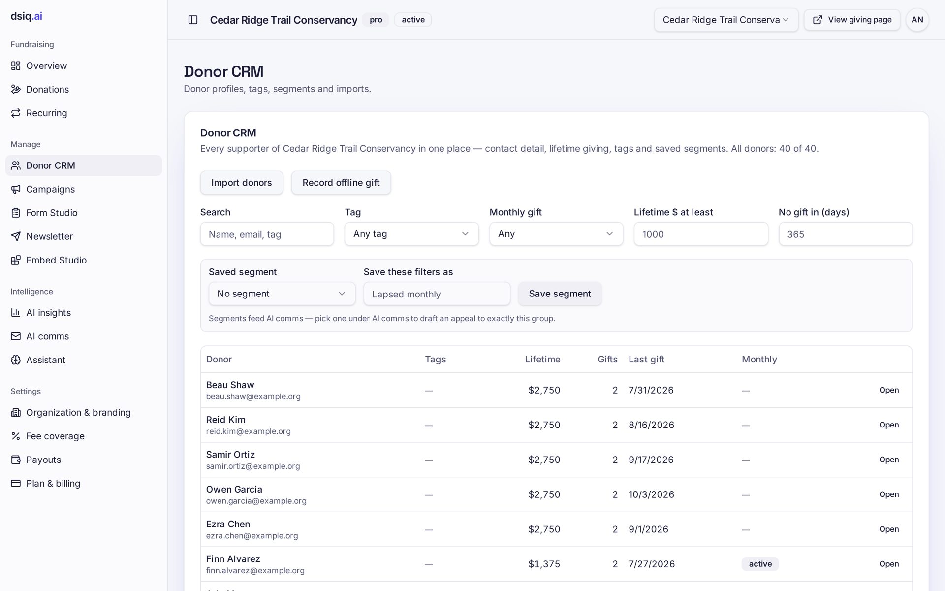Click the Monthly column header
Image resolution: width=945 pixels, height=591 pixels.
pos(759,359)
